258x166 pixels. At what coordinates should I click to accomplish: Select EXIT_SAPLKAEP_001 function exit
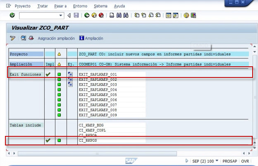(98, 75)
